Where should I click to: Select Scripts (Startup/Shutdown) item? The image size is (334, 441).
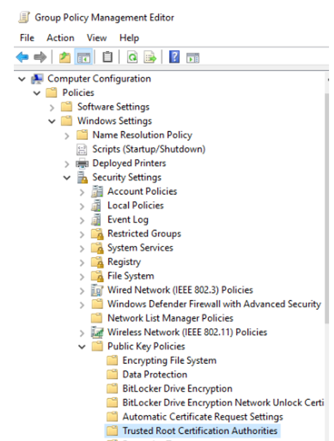148,149
